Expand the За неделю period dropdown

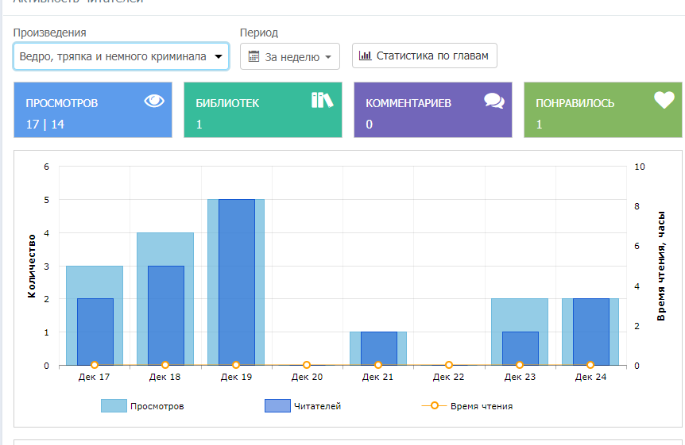(x=290, y=57)
